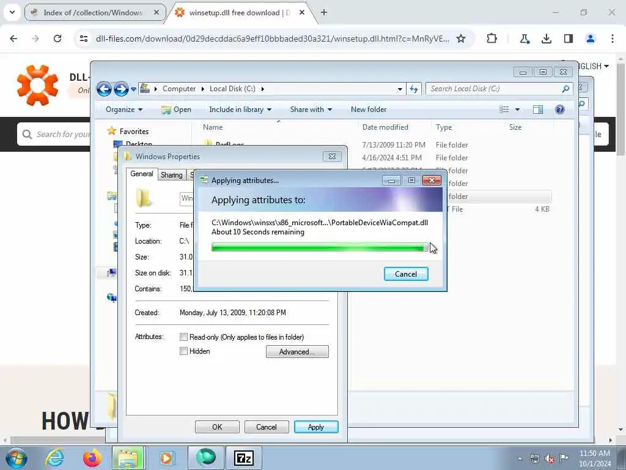The height and width of the screenshot is (470, 626).
Task: Select row dated 4/16/2024 4:51 PM
Action: pos(392,158)
